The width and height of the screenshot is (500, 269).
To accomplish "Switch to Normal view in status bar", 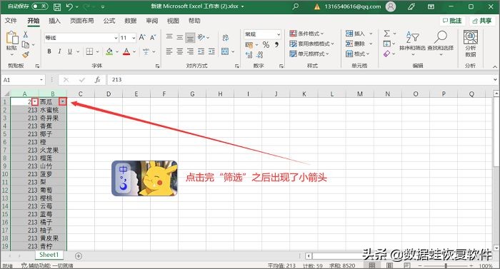I will coord(372,265).
